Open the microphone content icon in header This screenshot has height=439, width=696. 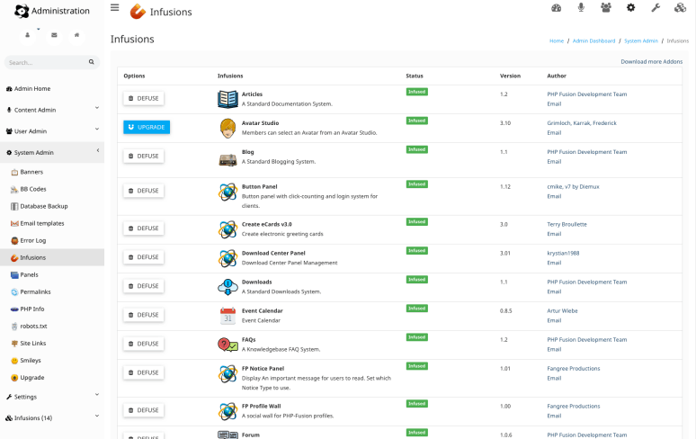pyautogui.click(x=581, y=8)
